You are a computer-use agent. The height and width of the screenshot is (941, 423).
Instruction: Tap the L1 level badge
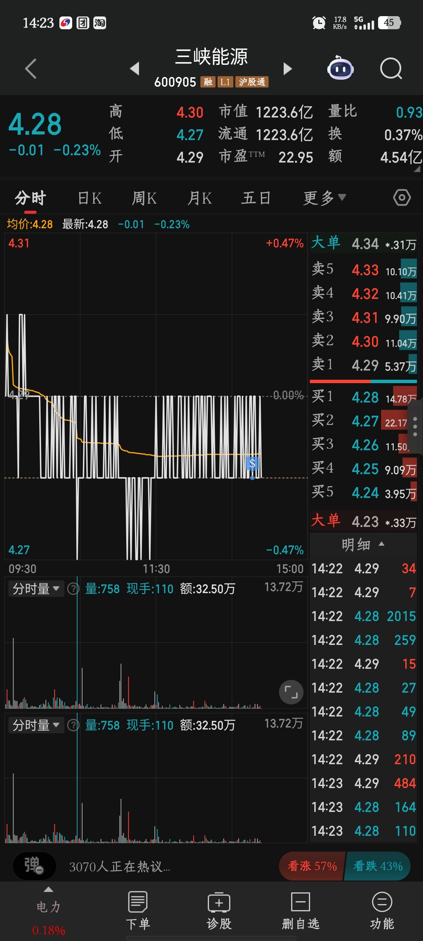click(x=225, y=82)
